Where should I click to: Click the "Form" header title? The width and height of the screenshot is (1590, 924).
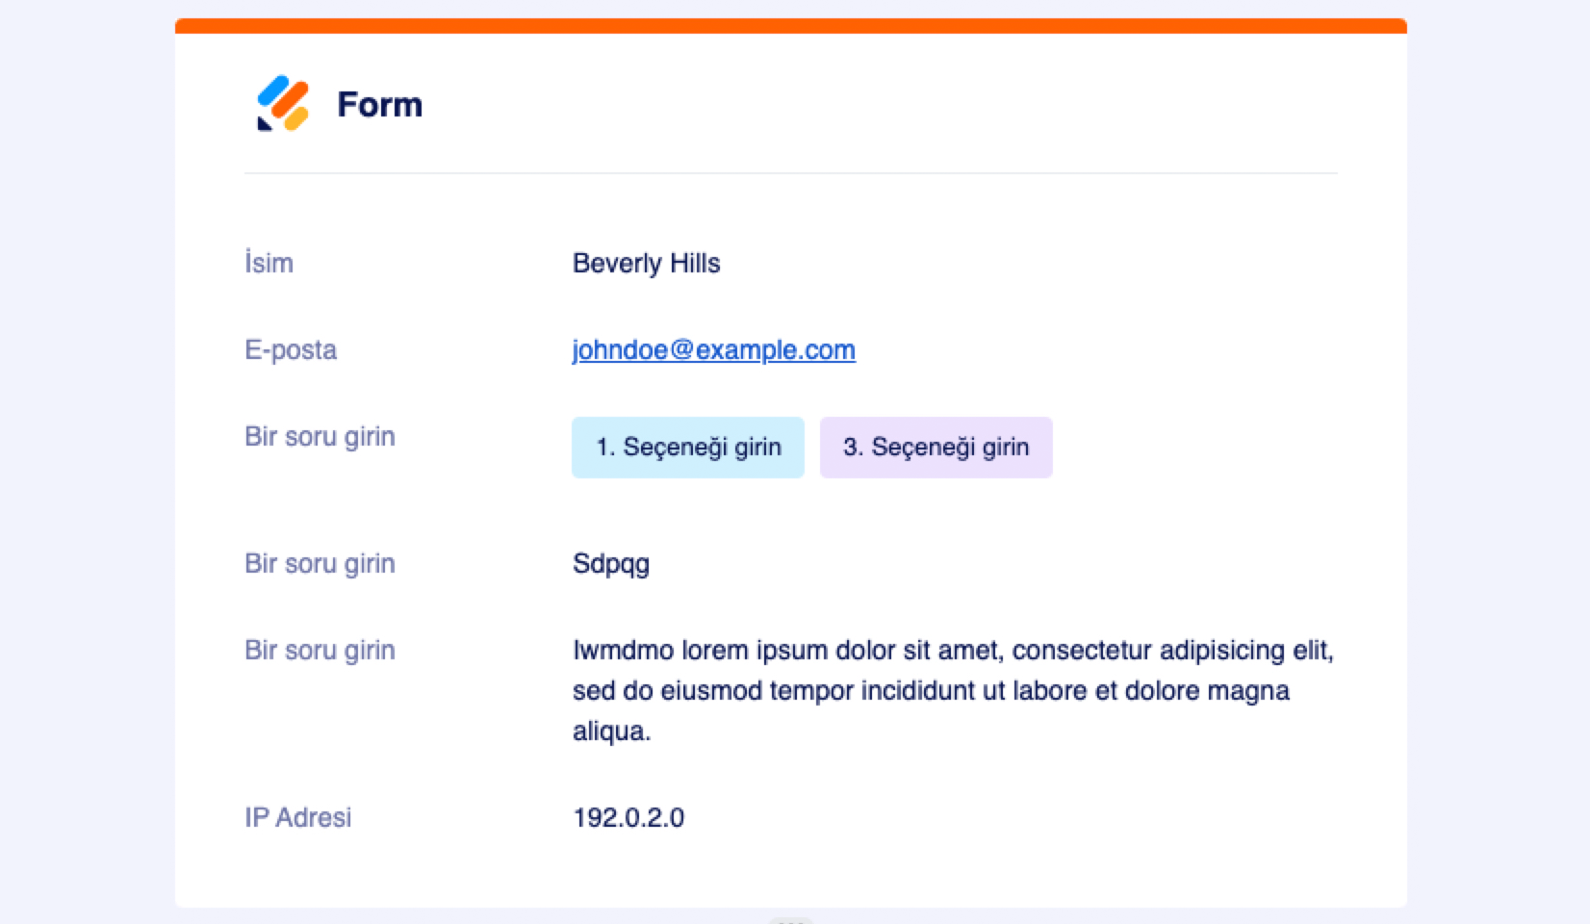(x=379, y=105)
